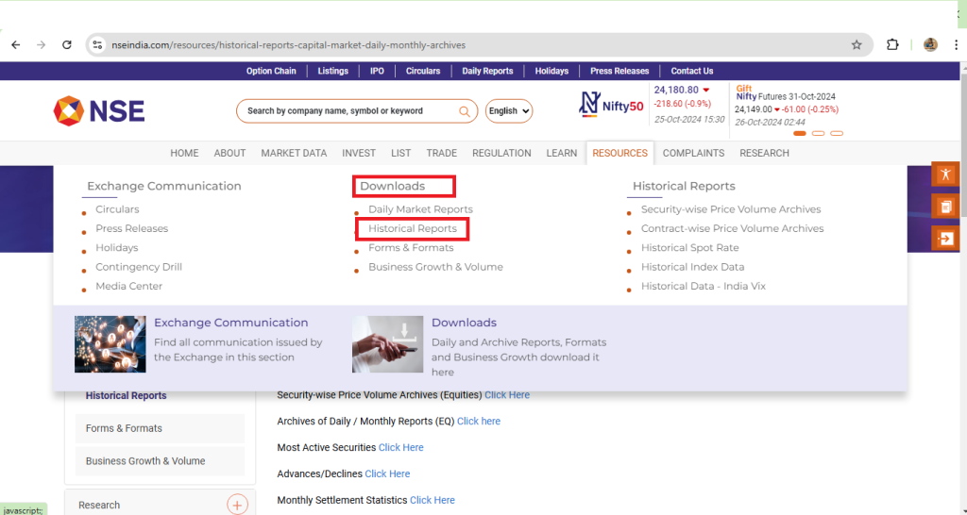Open Forms & Formats under Downloads
Image resolution: width=967 pixels, height=515 pixels.
[x=411, y=248]
